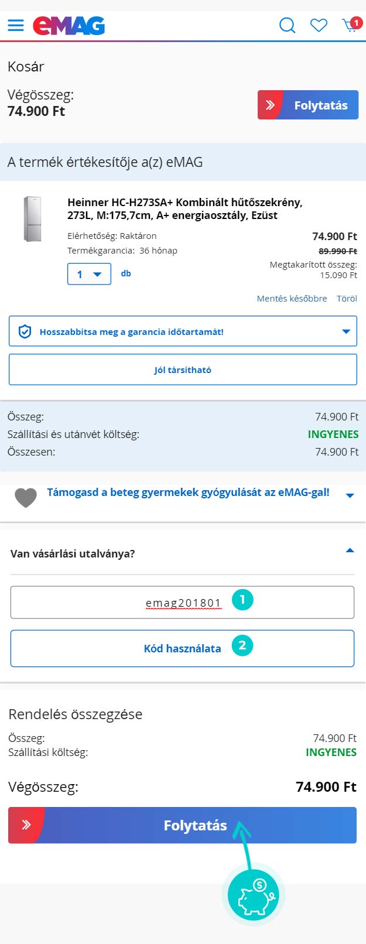This screenshot has height=944, width=366.
Task: Open the favorites heart icon
Action: coord(319,25)
